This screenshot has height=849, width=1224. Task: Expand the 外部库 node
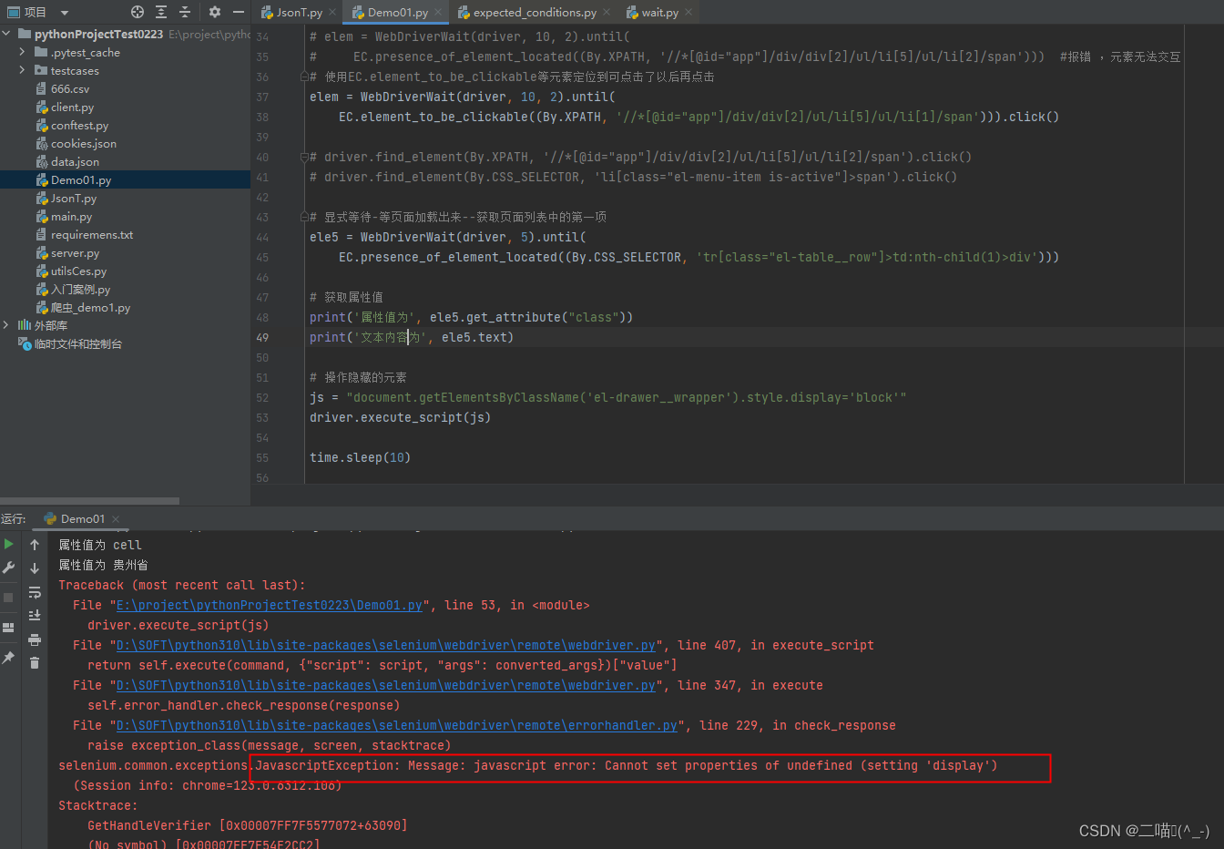(6, 325)
